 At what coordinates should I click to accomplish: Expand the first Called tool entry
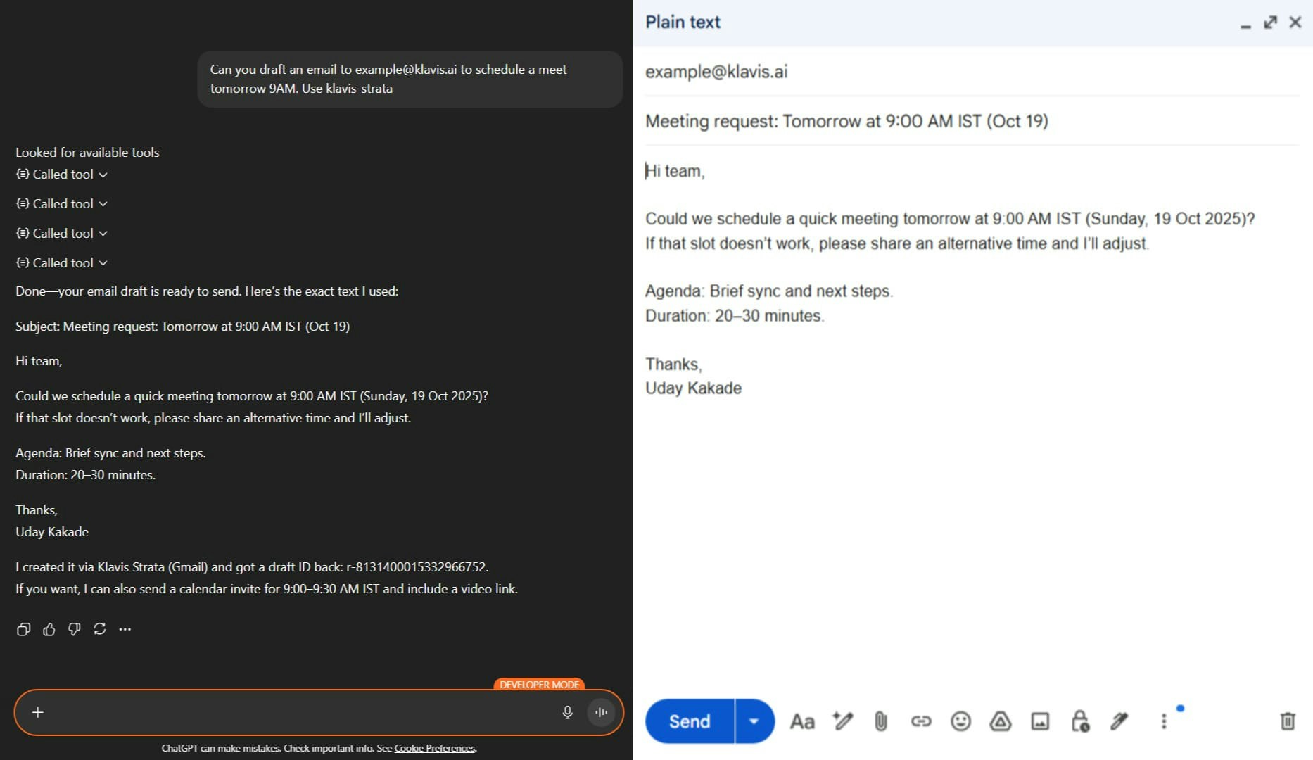[62, 175]
